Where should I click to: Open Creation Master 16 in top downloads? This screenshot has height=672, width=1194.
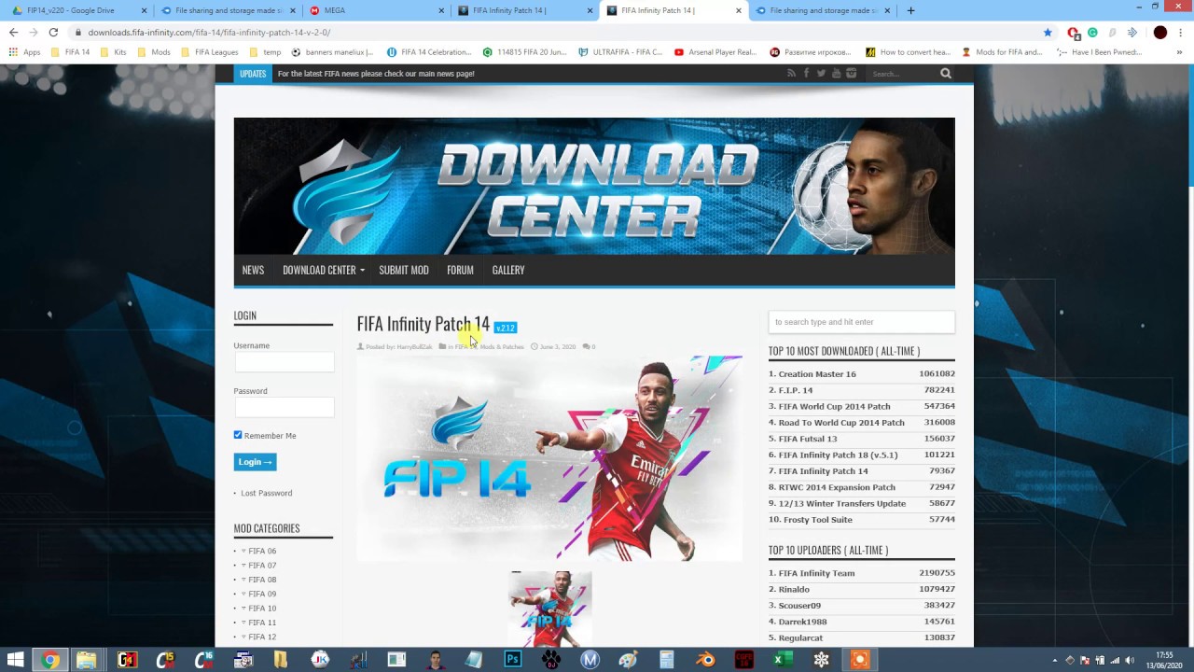pos(817,374)
